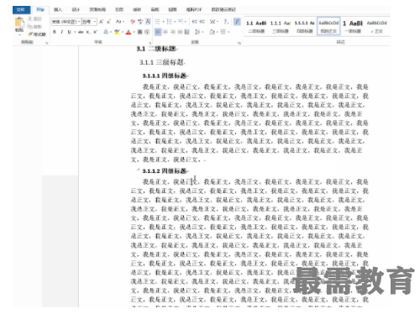
Task: Click the Multilevel List icon
Action: (x=181, y=22)
